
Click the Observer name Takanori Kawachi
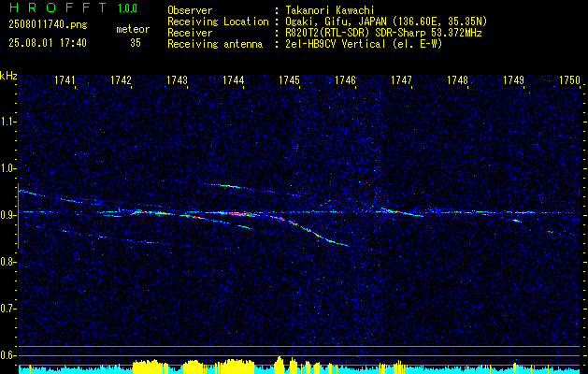tap(329, 10)
